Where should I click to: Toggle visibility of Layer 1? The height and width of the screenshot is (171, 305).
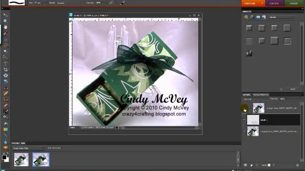coord(244,120)
